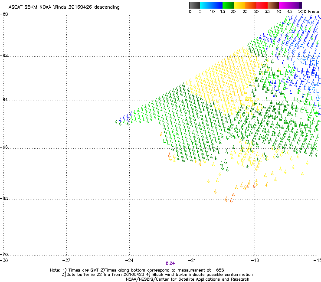Click the NOAA/NESDIS Center credit line
This screenshot has height=282, width=321.
click(187, 279)
